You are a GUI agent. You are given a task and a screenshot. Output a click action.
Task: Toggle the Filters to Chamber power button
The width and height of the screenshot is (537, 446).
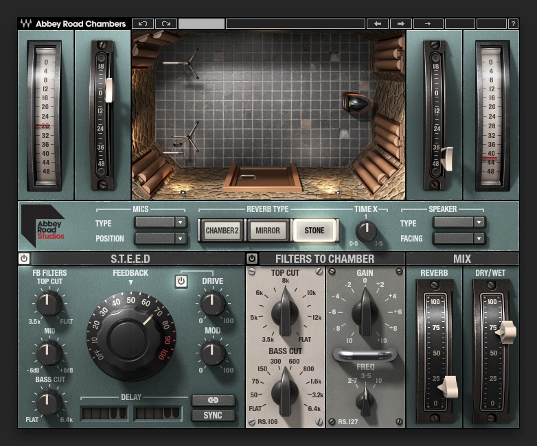point(252,259)
